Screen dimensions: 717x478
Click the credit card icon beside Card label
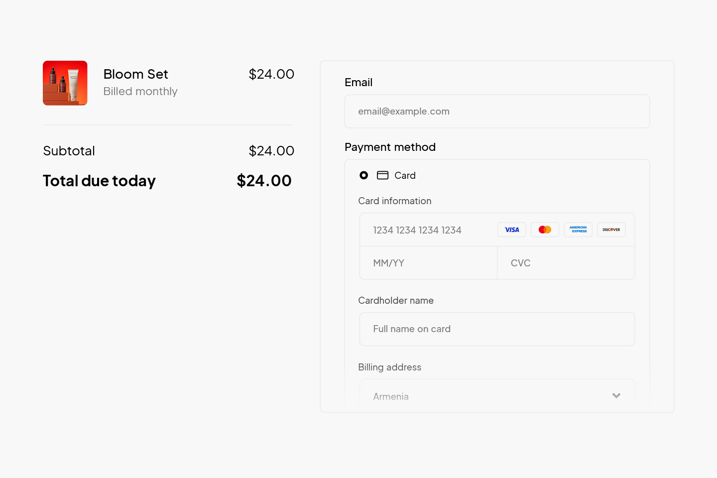click(x=383, y=175)
